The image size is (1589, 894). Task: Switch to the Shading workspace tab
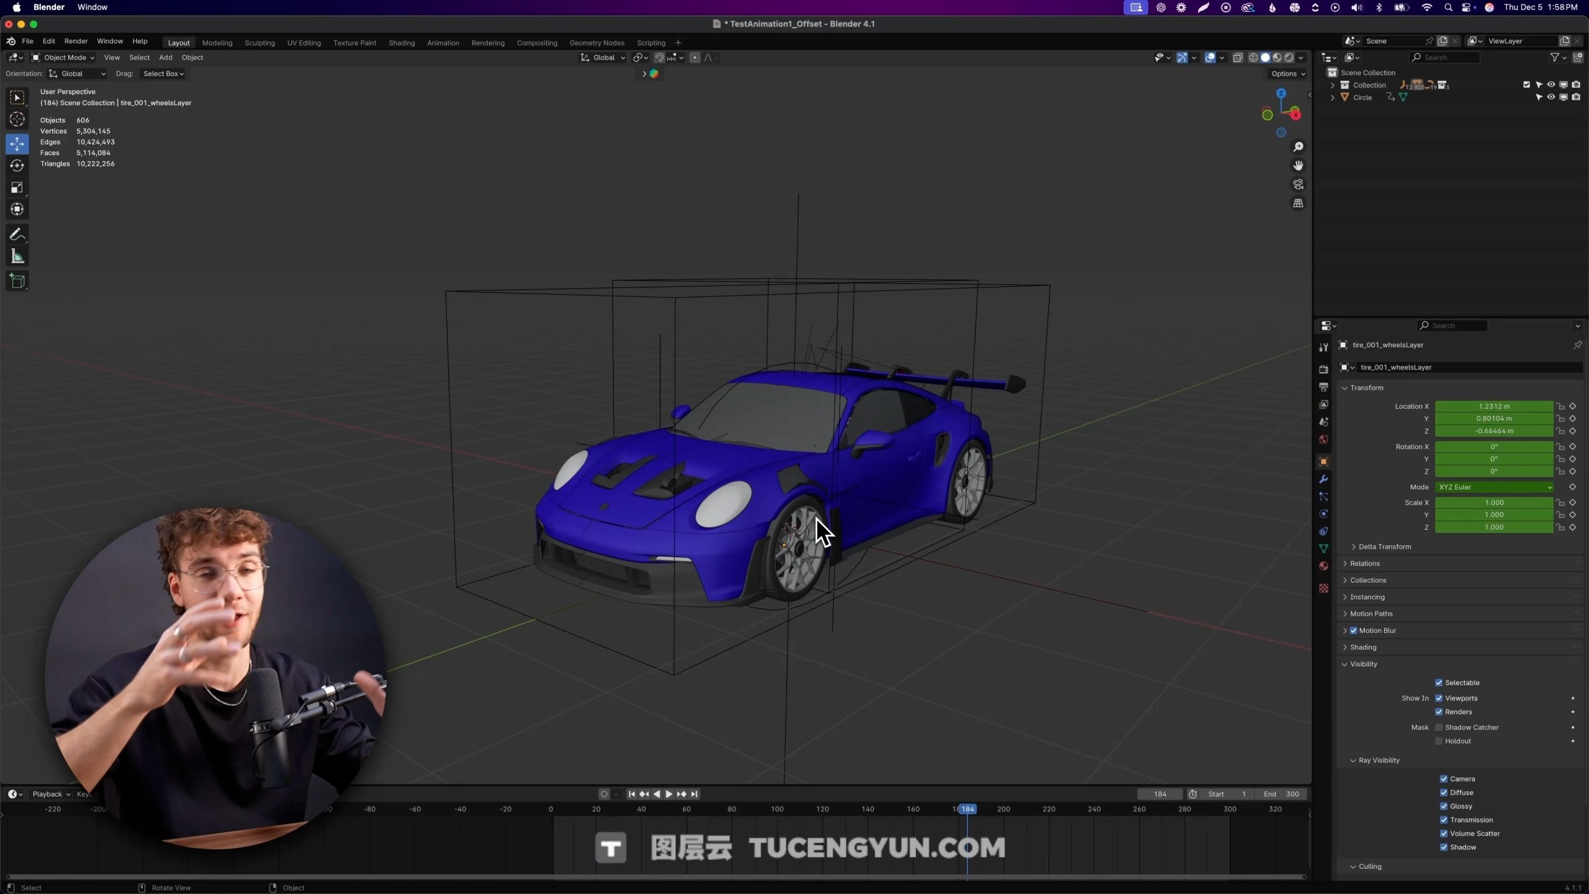coord(402,43)
